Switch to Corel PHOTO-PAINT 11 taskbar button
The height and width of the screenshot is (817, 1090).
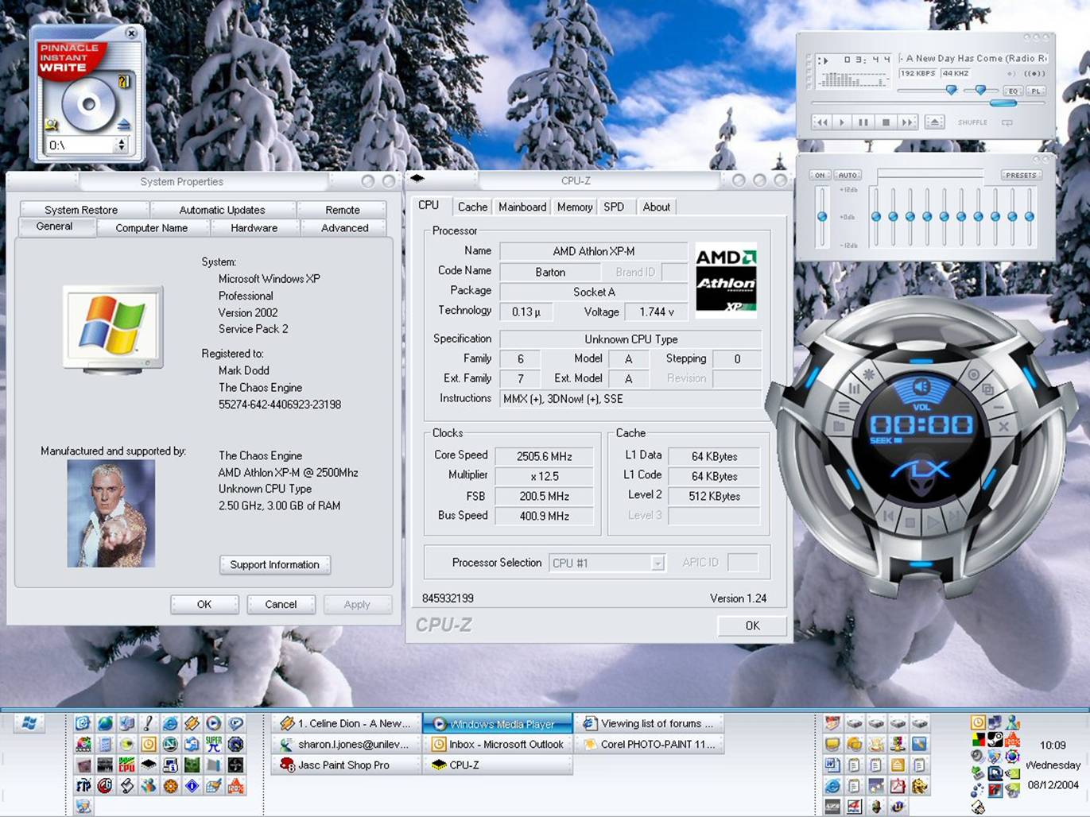650,744
